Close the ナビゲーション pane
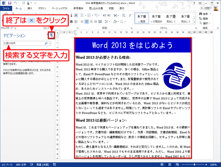 click(51, 34)
